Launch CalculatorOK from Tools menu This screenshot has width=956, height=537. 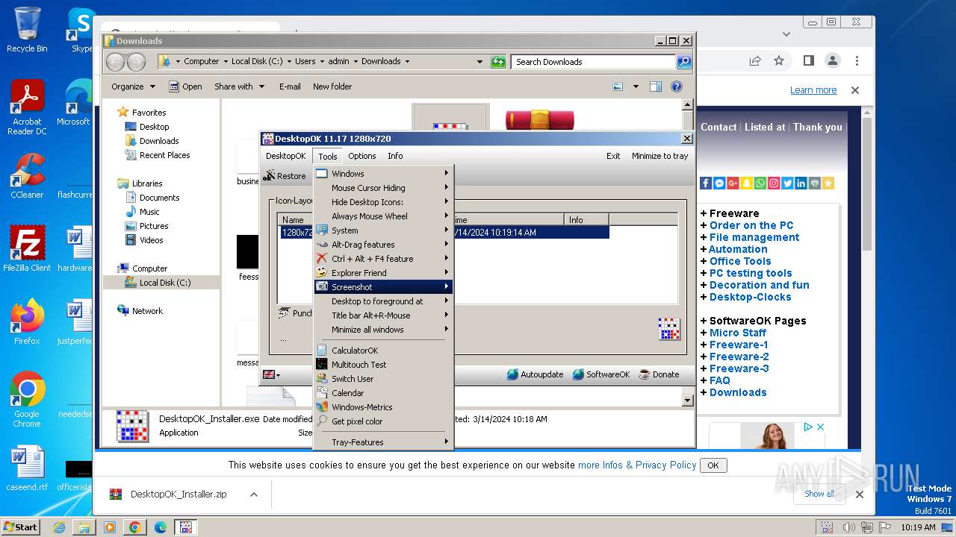pos(383,351)
